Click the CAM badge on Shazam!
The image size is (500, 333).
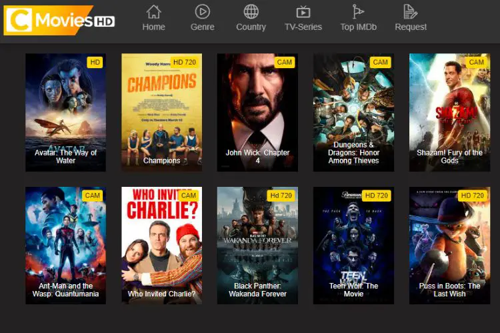(477, 62)
